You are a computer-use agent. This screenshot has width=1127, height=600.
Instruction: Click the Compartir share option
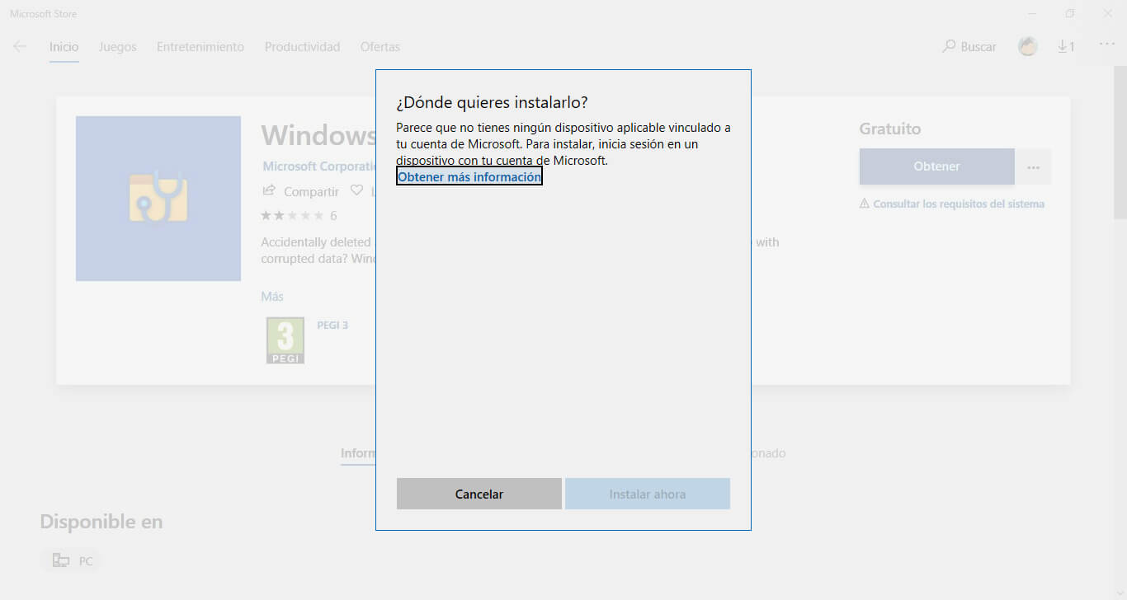(x=300, y=191)
